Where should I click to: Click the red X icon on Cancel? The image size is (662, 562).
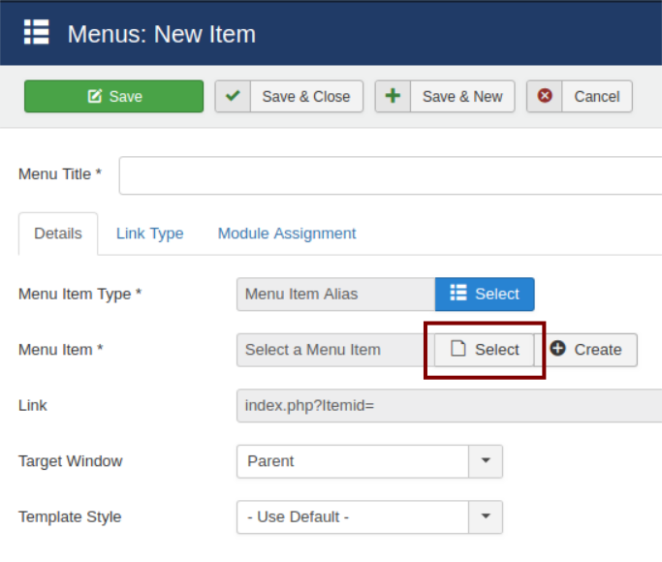pos(545,96)
